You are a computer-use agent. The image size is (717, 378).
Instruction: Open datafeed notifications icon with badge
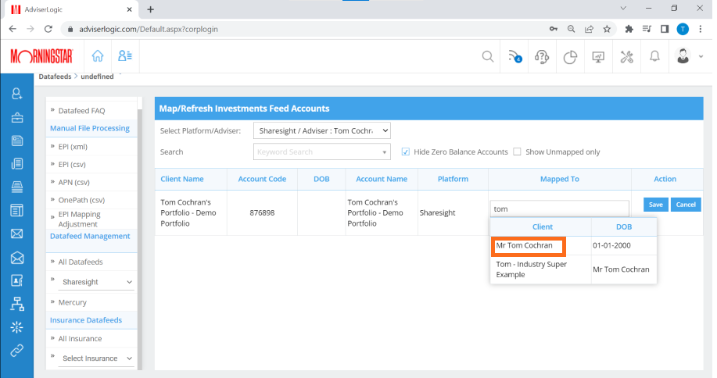(515, 56)
